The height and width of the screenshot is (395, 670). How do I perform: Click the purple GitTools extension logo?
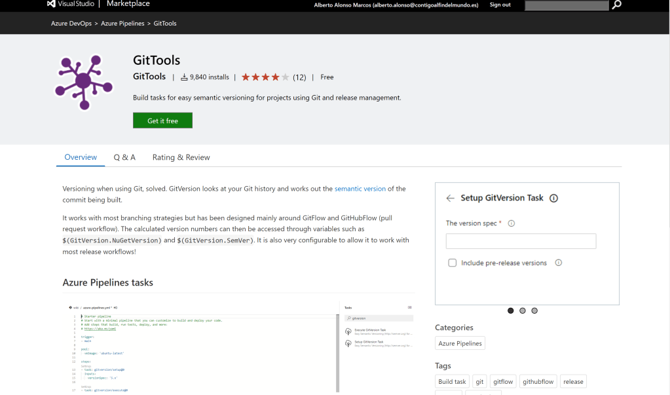pos(83,83)
